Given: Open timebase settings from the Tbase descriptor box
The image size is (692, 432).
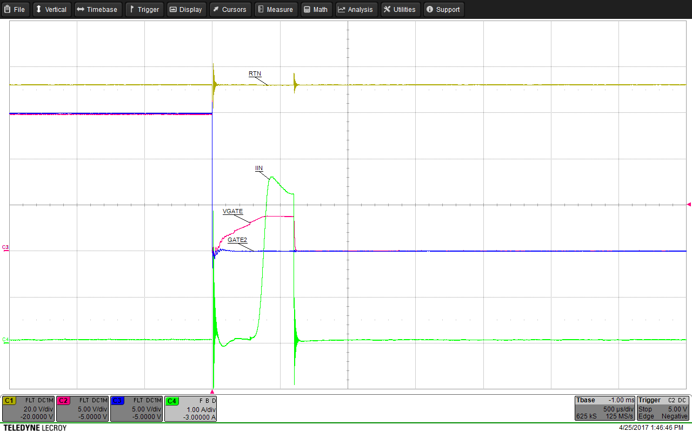Looking at the screenshot, I should (x=604, y=408).
